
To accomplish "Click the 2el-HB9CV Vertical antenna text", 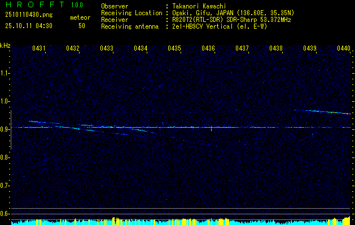I will (219, 26).
